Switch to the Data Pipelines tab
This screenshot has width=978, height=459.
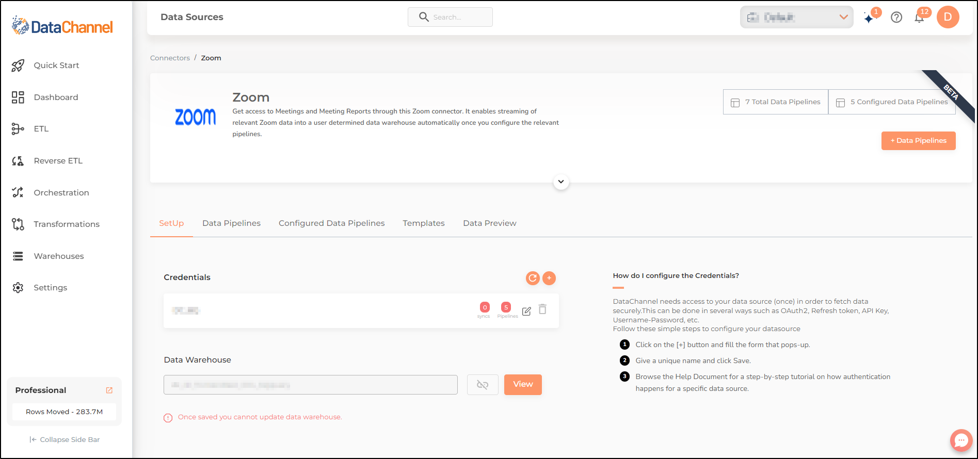(231, 223)
